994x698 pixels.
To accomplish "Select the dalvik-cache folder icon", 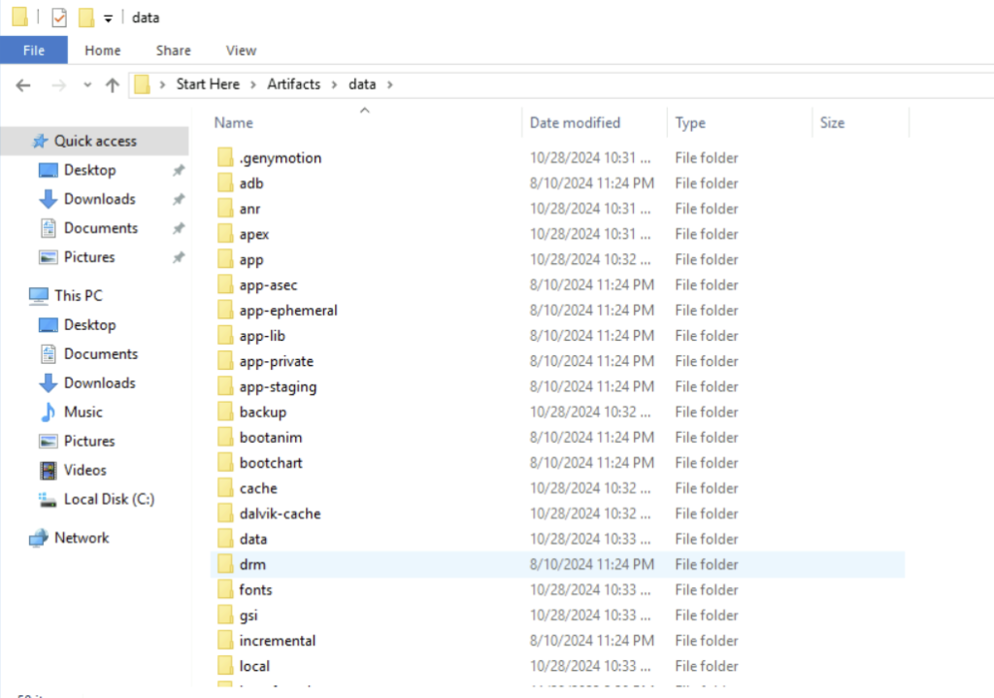I will click(x=225, y=514).
